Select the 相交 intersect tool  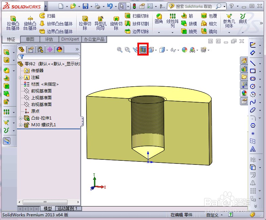(209, 24)
